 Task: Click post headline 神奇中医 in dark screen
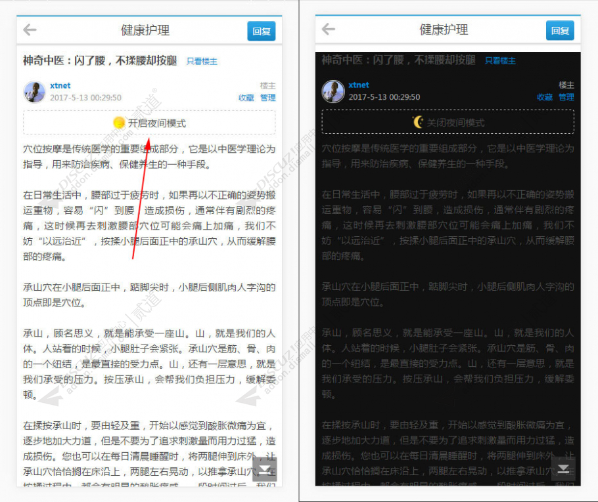pyautogui.click(x=398, y=60)
